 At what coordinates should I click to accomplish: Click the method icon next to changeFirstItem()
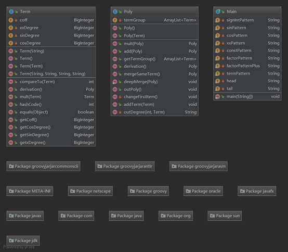tap(115, 97)
